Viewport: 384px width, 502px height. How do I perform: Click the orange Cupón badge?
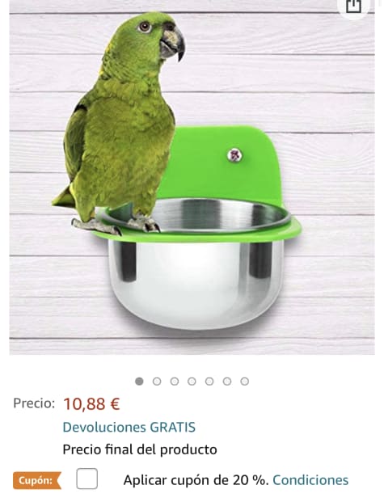[37, 480]
